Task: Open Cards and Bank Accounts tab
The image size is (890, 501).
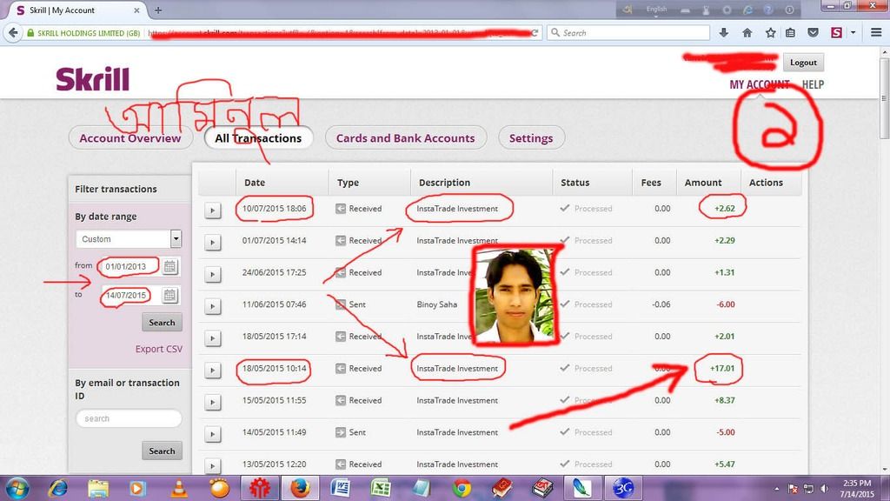Action: [405, 138]
